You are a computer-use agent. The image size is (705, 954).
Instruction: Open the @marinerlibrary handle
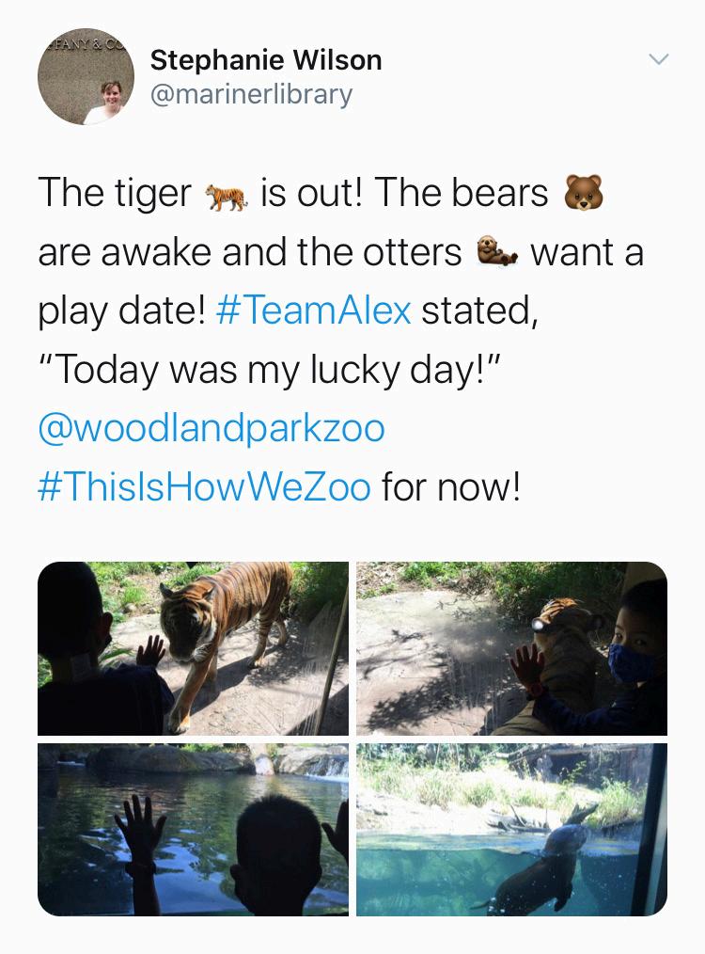click(x=251, y=94)
